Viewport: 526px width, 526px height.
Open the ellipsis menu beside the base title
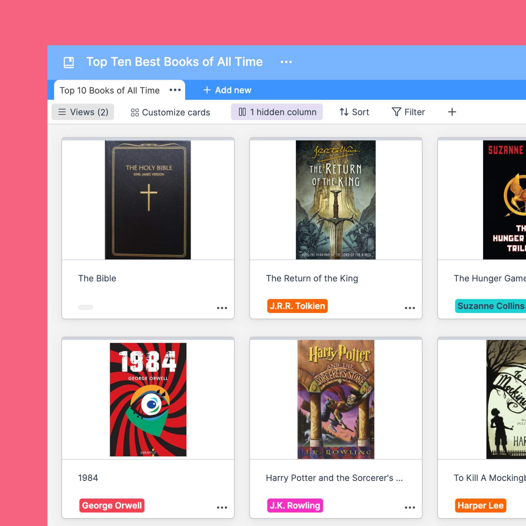[286, 62]
